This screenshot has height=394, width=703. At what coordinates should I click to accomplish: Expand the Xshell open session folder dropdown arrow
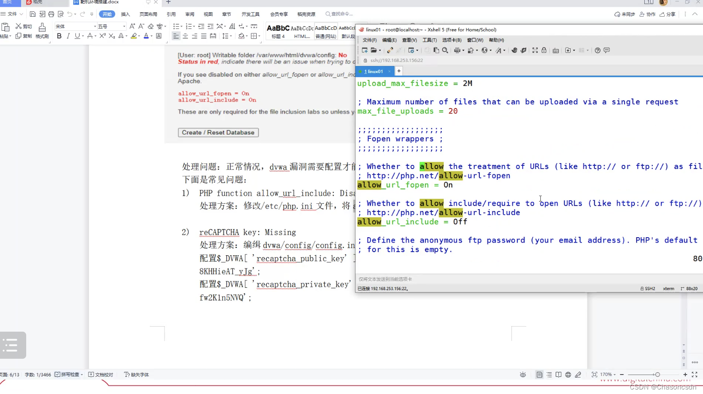tap(380, 51)
